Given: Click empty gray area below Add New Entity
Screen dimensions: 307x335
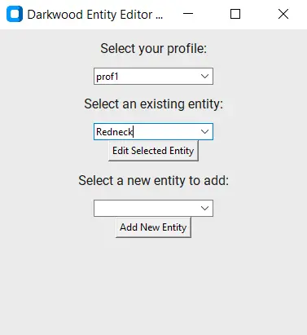Looking at the screenshot, I should (153, 285).
